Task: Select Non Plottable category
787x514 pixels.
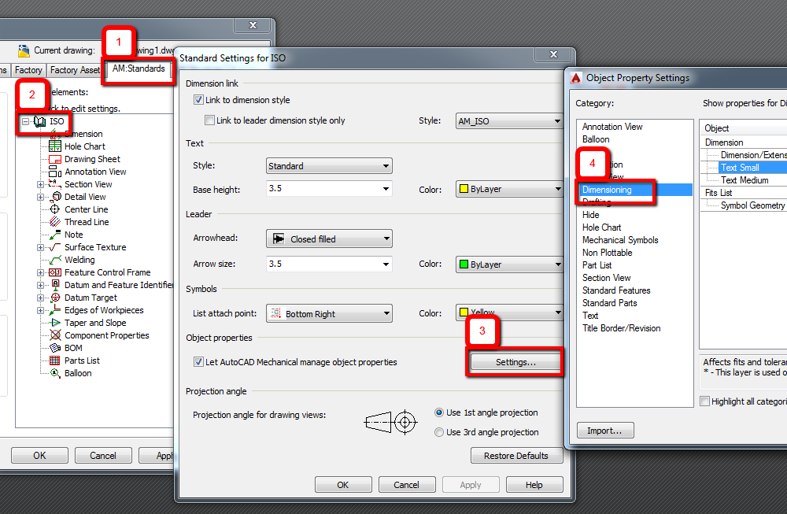Action: pos(607,253)
